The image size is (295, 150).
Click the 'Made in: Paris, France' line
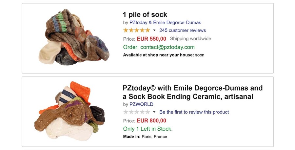[145, 137]
